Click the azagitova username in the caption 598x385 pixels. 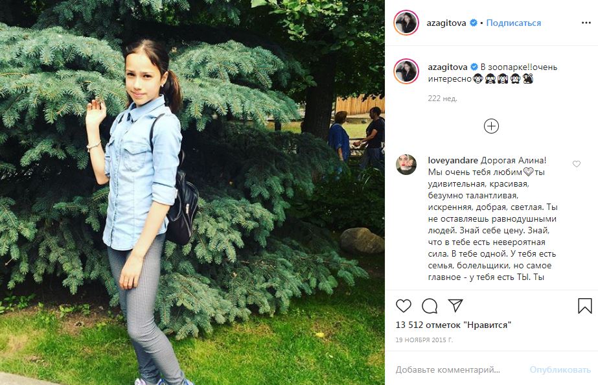pos(447,67)
